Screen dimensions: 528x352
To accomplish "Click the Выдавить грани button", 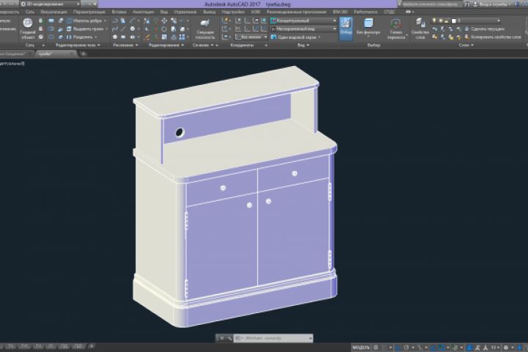I will 87,29.
